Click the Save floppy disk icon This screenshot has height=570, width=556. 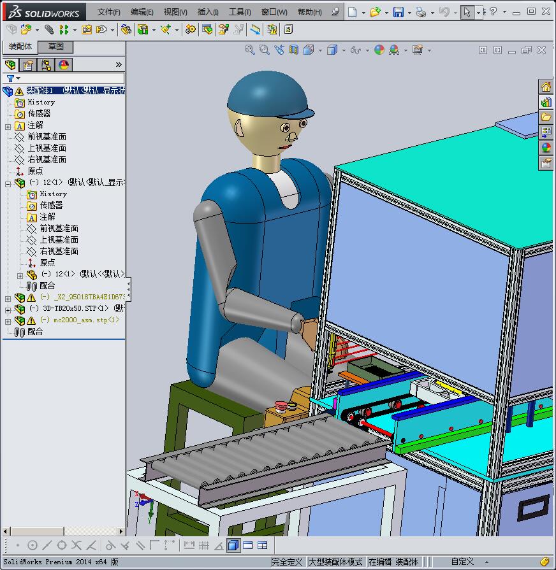[399, 12]
